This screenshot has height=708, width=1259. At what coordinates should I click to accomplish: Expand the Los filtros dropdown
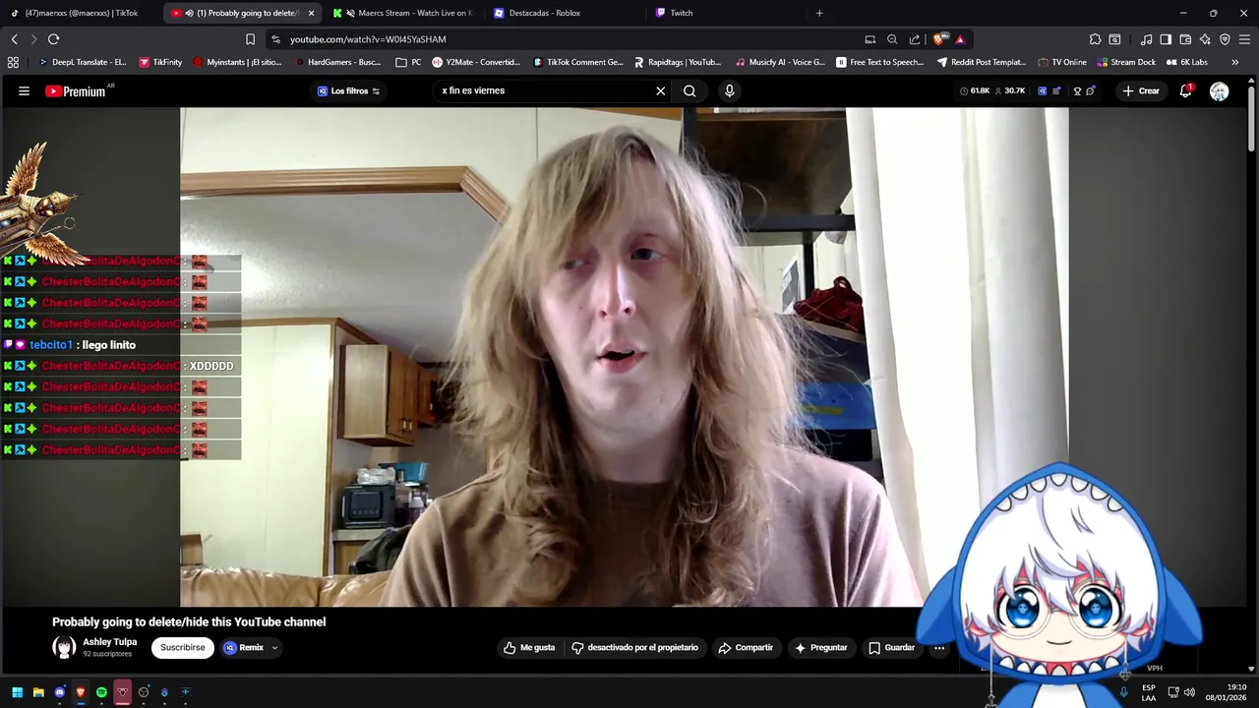click(348, 90)
